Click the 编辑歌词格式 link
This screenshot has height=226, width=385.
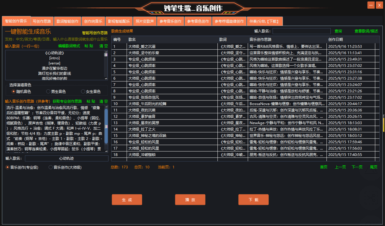click(69, 46)
